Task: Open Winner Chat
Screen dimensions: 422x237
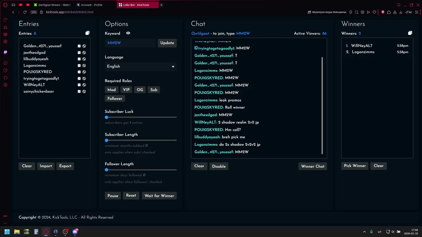Action: [x=313, y=166]
